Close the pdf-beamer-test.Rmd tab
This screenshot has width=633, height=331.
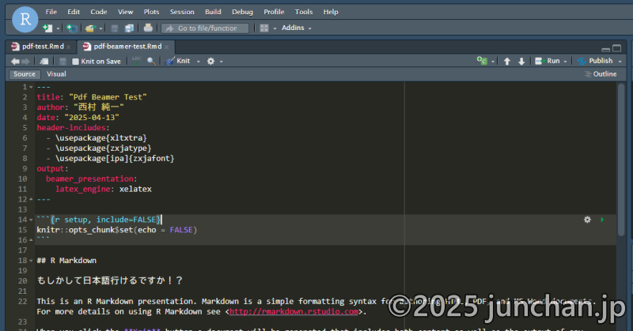[x=167, y=47]
